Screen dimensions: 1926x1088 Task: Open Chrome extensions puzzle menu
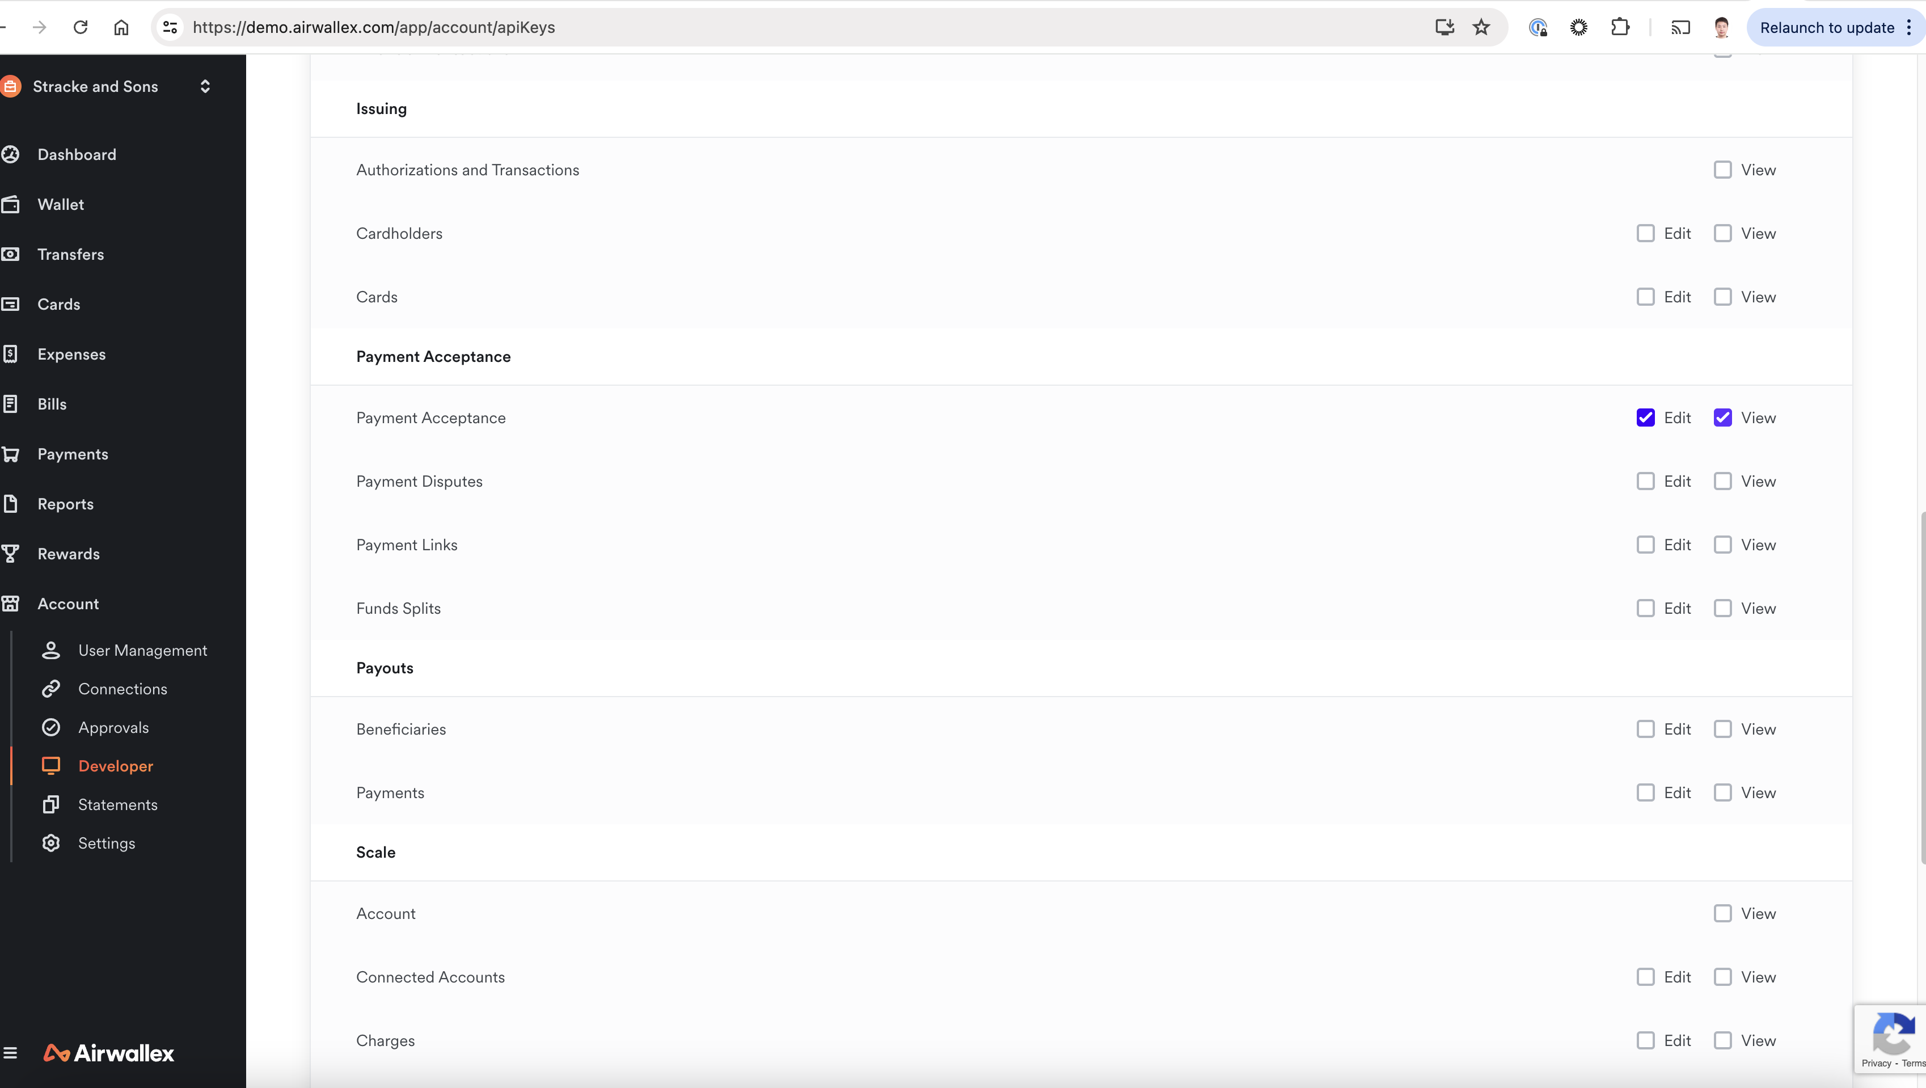coord(1621,27)
